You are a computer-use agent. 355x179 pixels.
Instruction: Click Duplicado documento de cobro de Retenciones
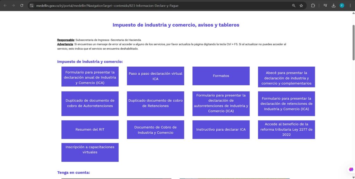(x=155, y=103)
